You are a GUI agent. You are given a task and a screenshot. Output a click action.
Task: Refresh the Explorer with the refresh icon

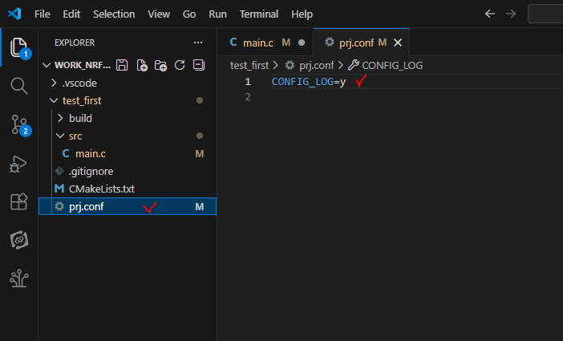tap(180, 65)
